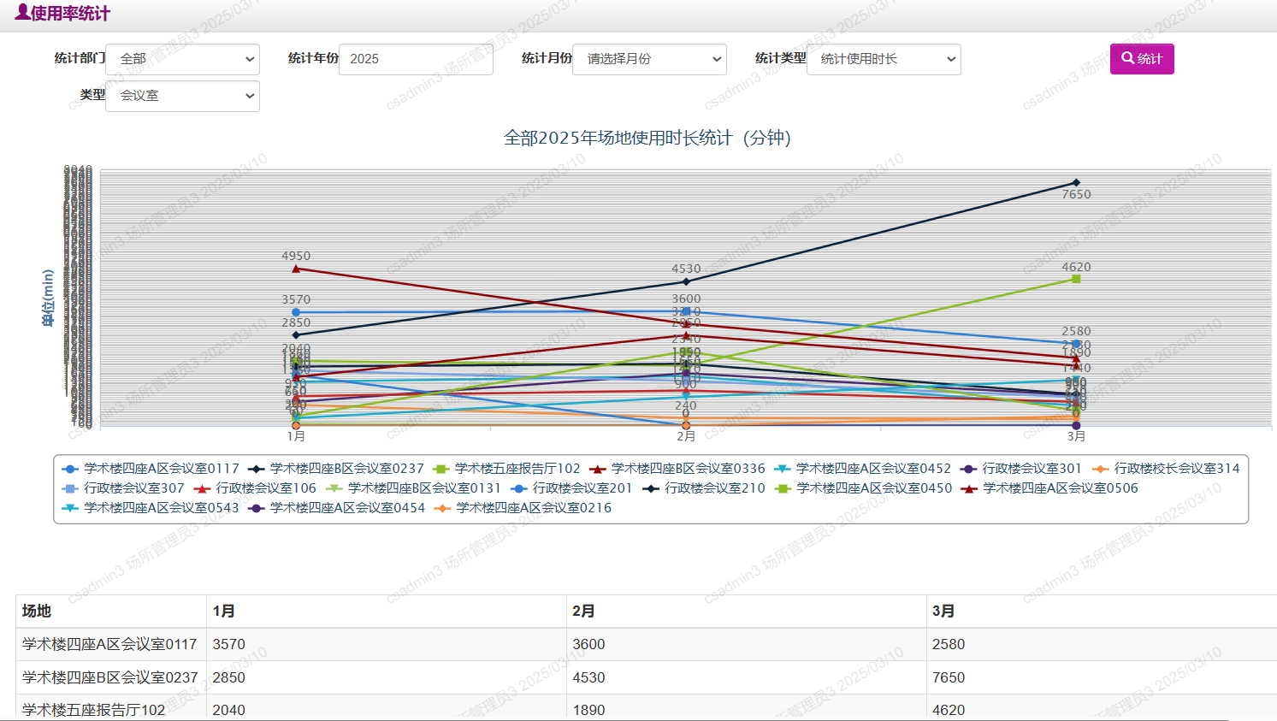This screenshot has width=1277, height=721.
Task: Click the red triangle marker at value 4950
Action: [x=295, y=269]
